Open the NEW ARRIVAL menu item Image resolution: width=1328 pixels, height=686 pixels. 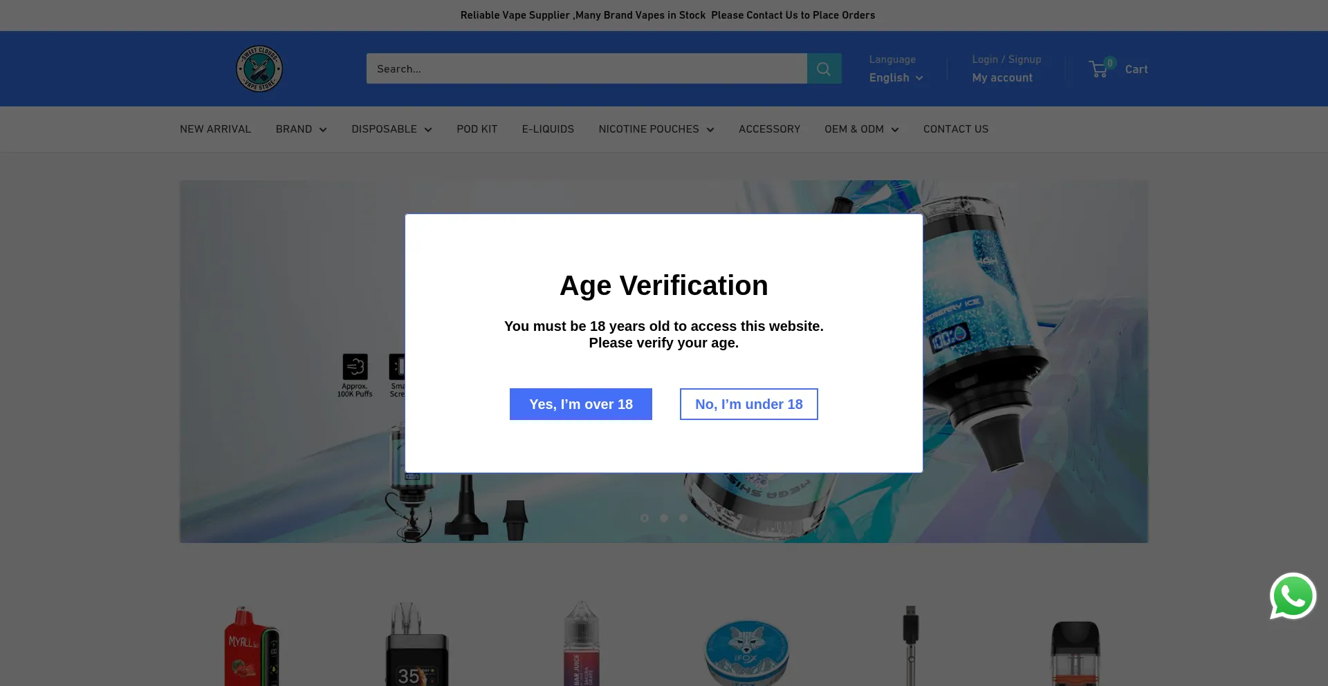215,129
